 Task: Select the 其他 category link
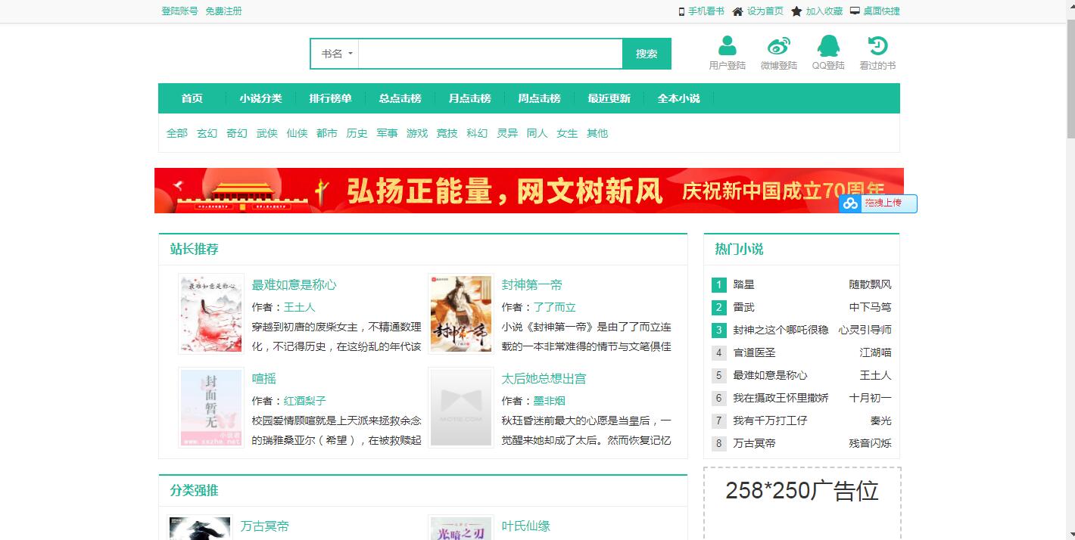597,133
